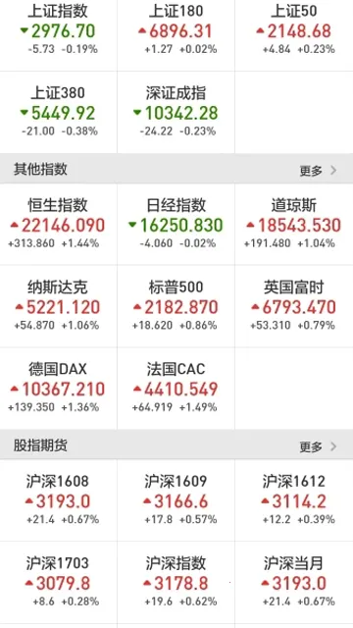Click the chevron arrow beside 股指期货 更多
The height and width of the screenshot is (628, 353).
pyautogui.click(x=333, y=446)
